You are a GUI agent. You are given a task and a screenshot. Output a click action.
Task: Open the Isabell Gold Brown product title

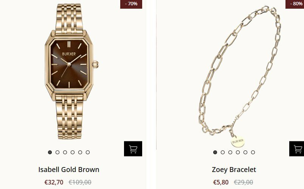pos(69,170)
